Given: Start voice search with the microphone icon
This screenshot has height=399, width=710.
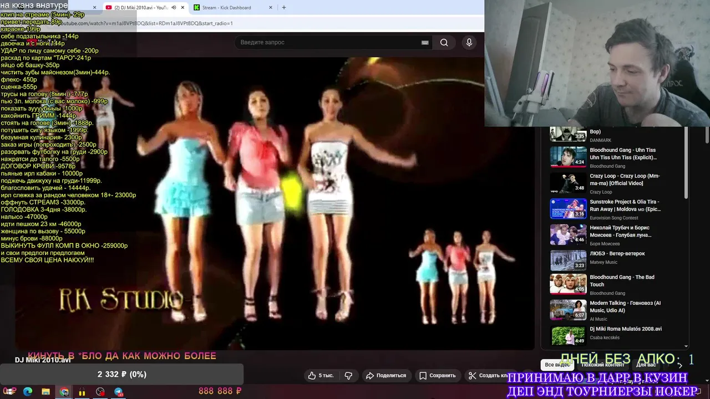Looking at the screenshot, I should coord(469,43).
